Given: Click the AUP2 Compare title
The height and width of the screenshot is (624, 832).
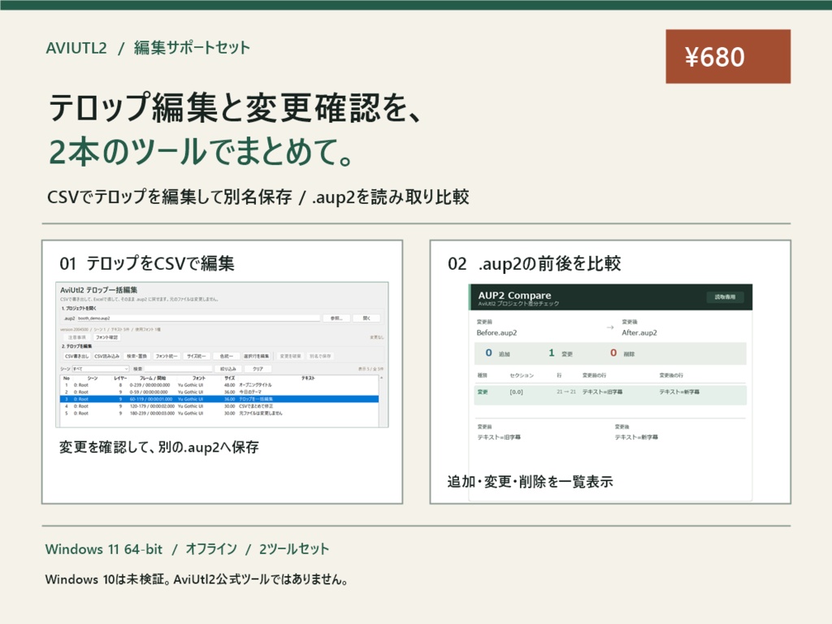Looking at the screenshot, I should (514, 295).
